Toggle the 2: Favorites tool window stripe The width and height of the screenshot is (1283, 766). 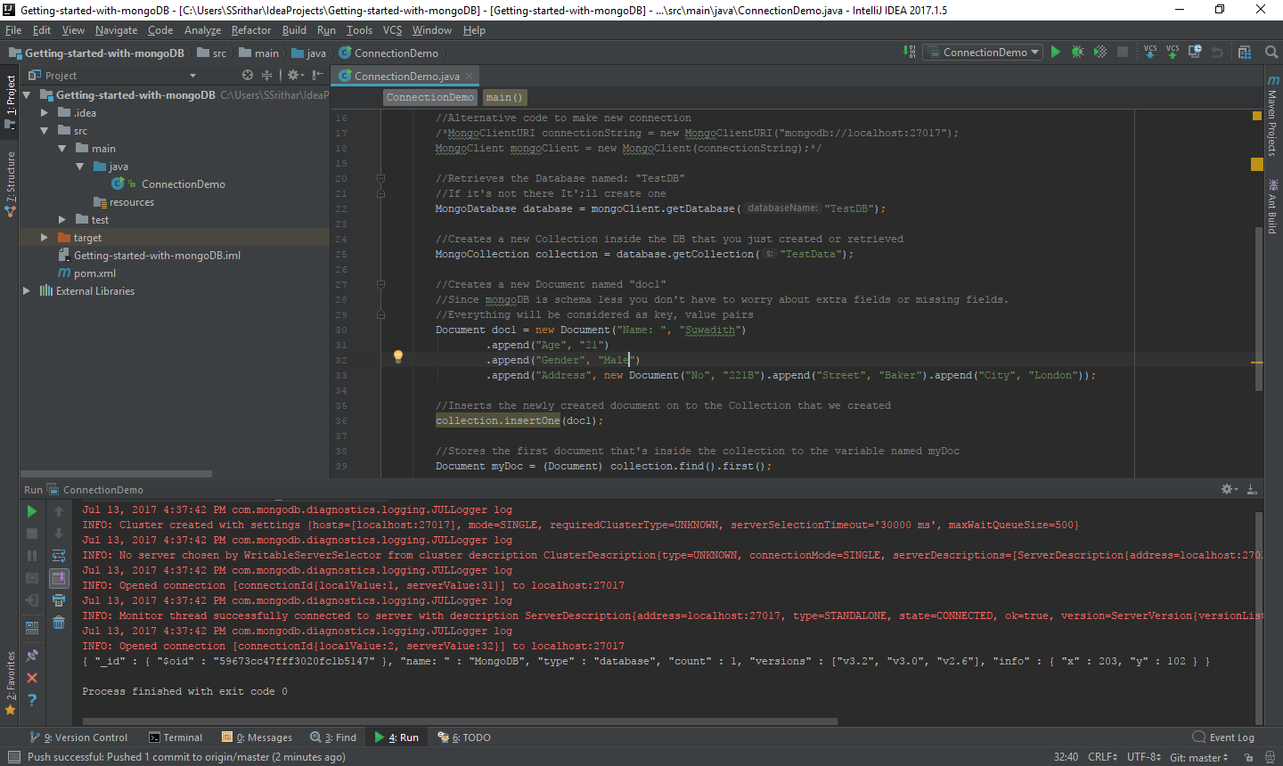click(10, 683)
